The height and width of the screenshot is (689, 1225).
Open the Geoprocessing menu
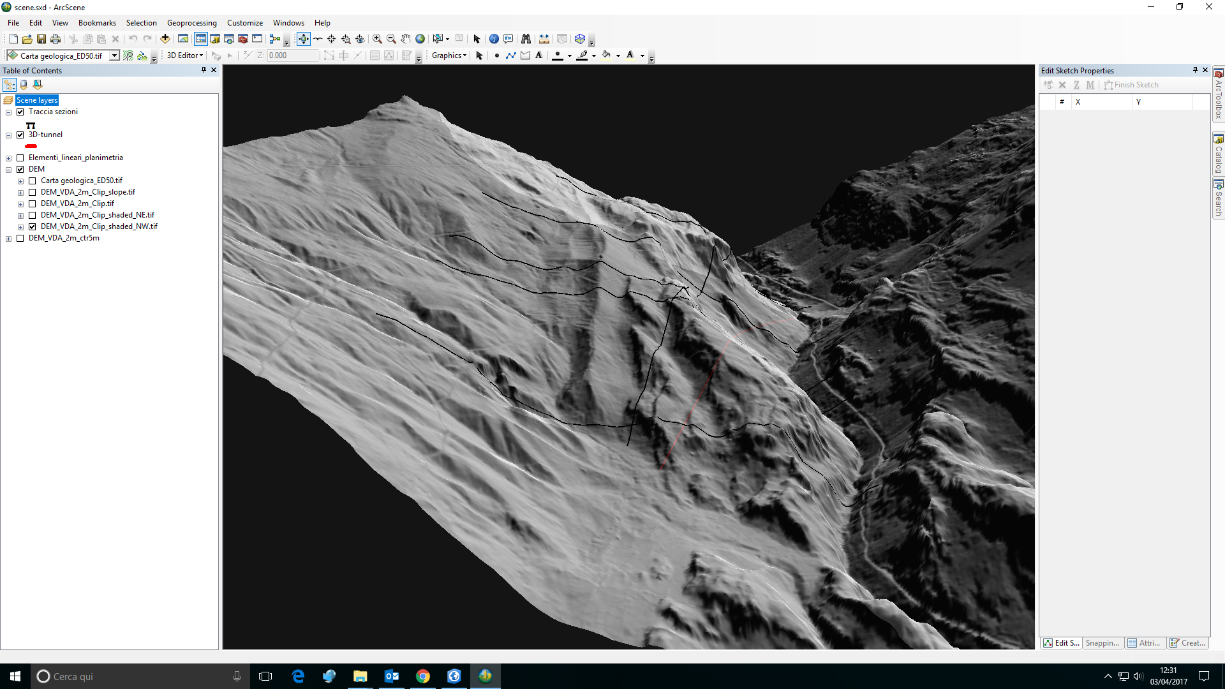[x=192, y=23]
